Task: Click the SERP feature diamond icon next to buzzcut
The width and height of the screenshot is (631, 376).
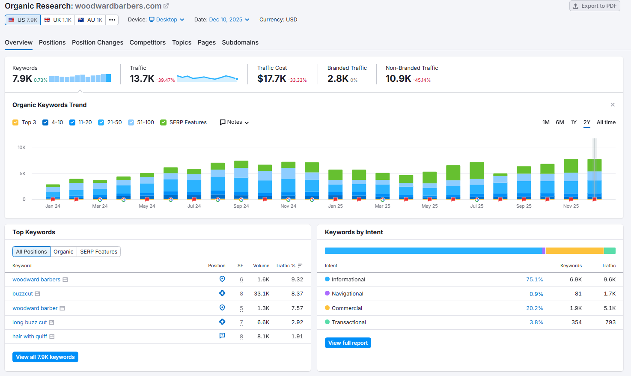Action: [222, 293]
